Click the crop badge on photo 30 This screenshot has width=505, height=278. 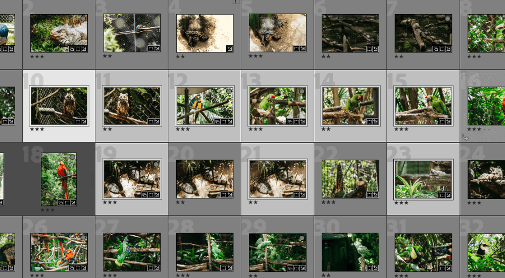[x=369, y=268]
